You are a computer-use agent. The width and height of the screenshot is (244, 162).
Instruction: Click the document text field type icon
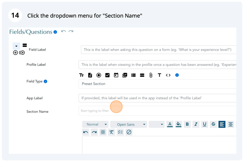click(90, 75)
